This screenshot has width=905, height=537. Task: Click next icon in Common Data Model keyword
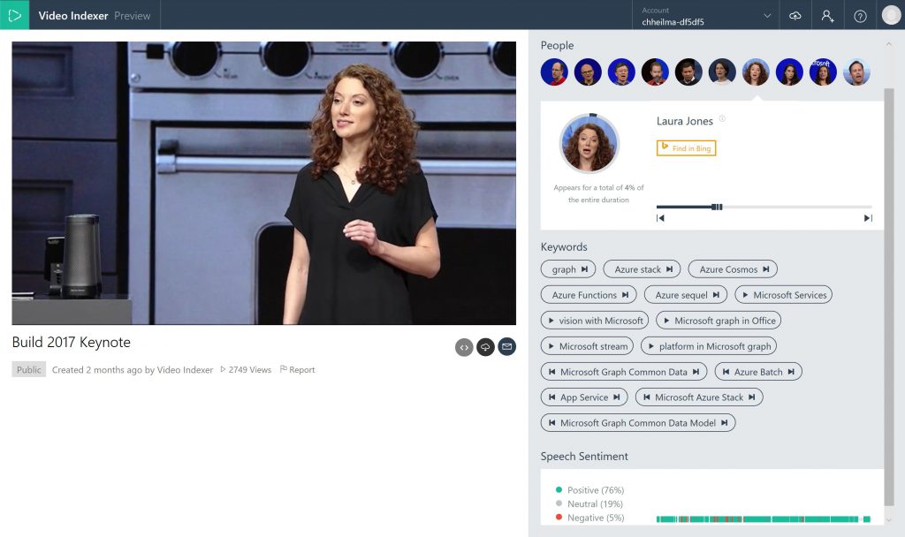point(725,423)
